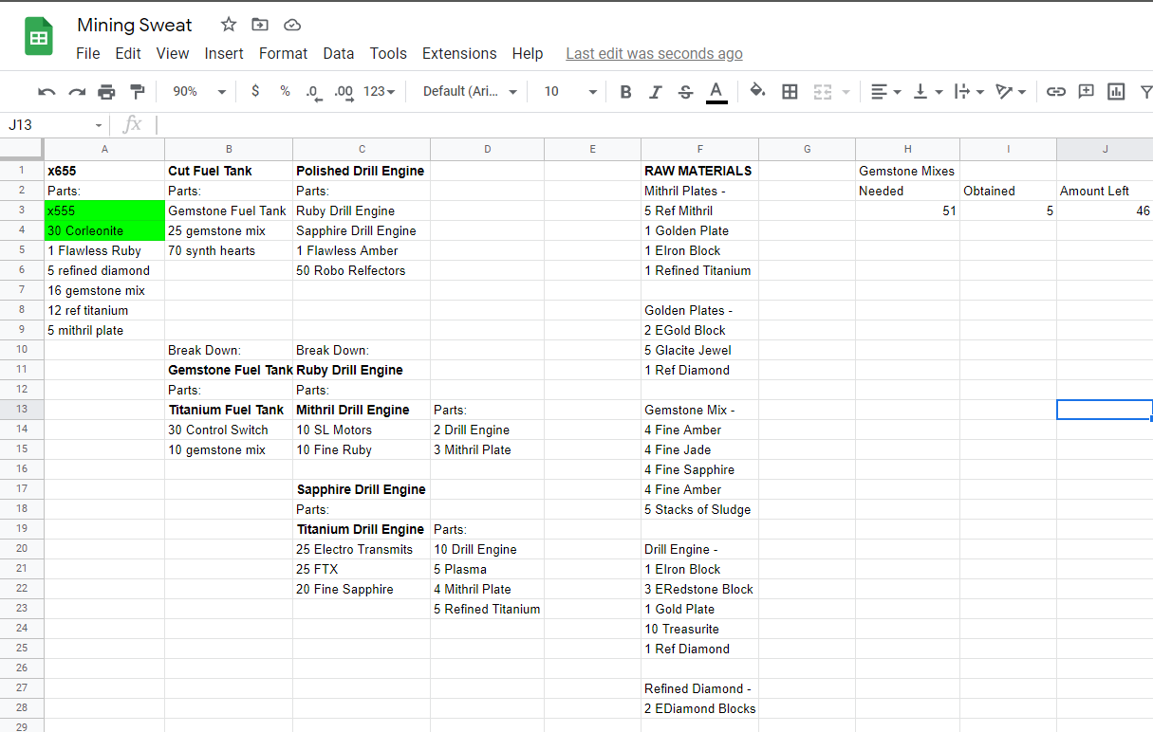Screen dimensions: 1153x732
Task: Select the 'RAW MATERIALS' cell
Action: tap(699, 171)
